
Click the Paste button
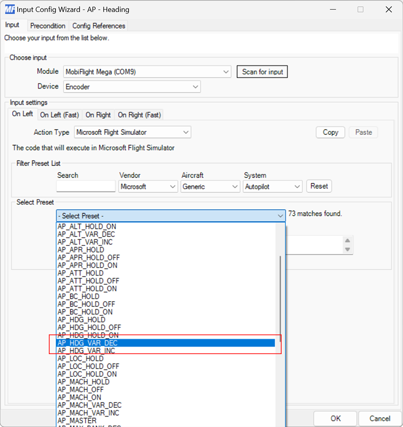point(363,132)
